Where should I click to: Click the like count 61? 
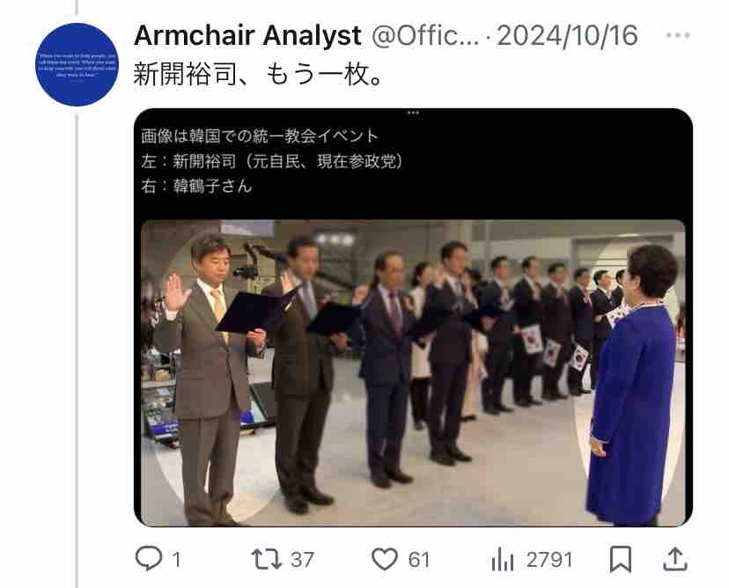[419, 560]
